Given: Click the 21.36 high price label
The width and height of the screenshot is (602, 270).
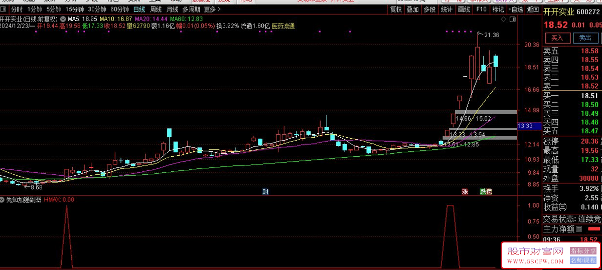Looking at the screenshot, I should (492, 35).
